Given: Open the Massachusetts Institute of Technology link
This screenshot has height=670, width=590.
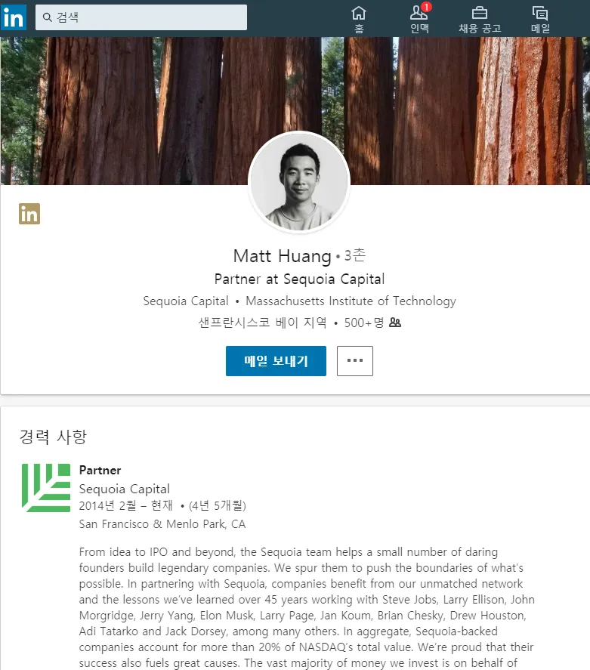Looking at the screenshot, I should (x=351, y=301).
